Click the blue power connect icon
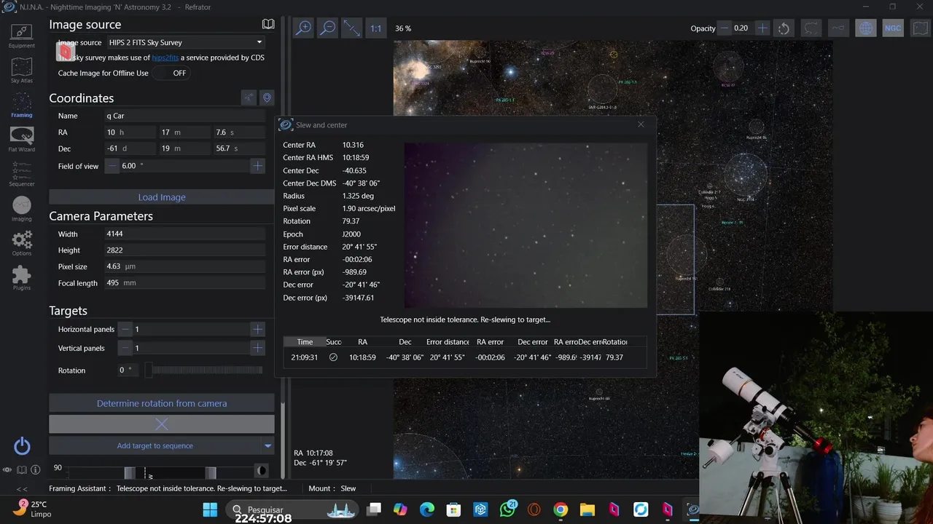933x524 pixels. tap(22, 446)
